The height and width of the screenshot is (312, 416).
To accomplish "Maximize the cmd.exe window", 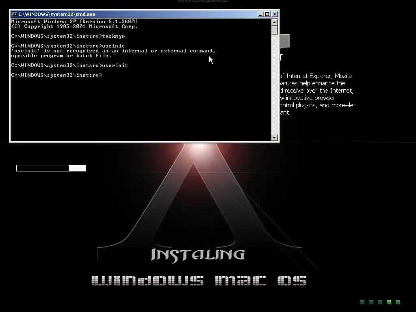I will [267, 14].
